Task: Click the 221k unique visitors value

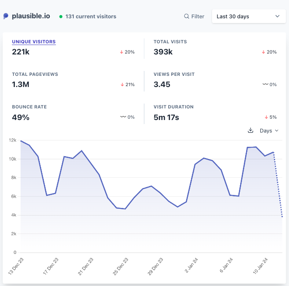Action: [21, 52]
